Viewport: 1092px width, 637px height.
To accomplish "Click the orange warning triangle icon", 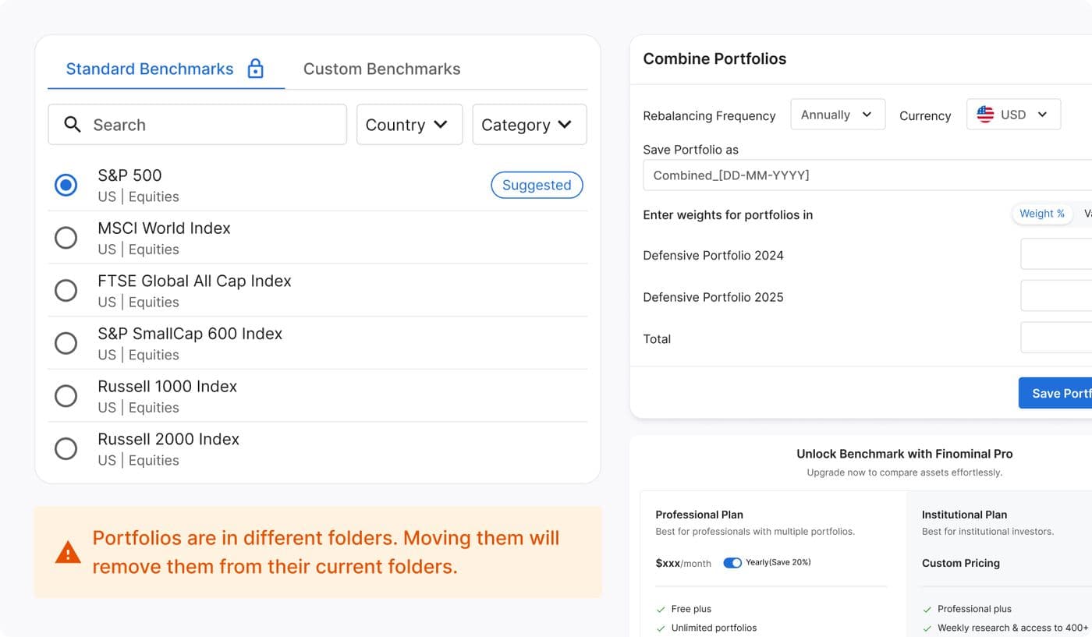I will click(x=68, y=553).
